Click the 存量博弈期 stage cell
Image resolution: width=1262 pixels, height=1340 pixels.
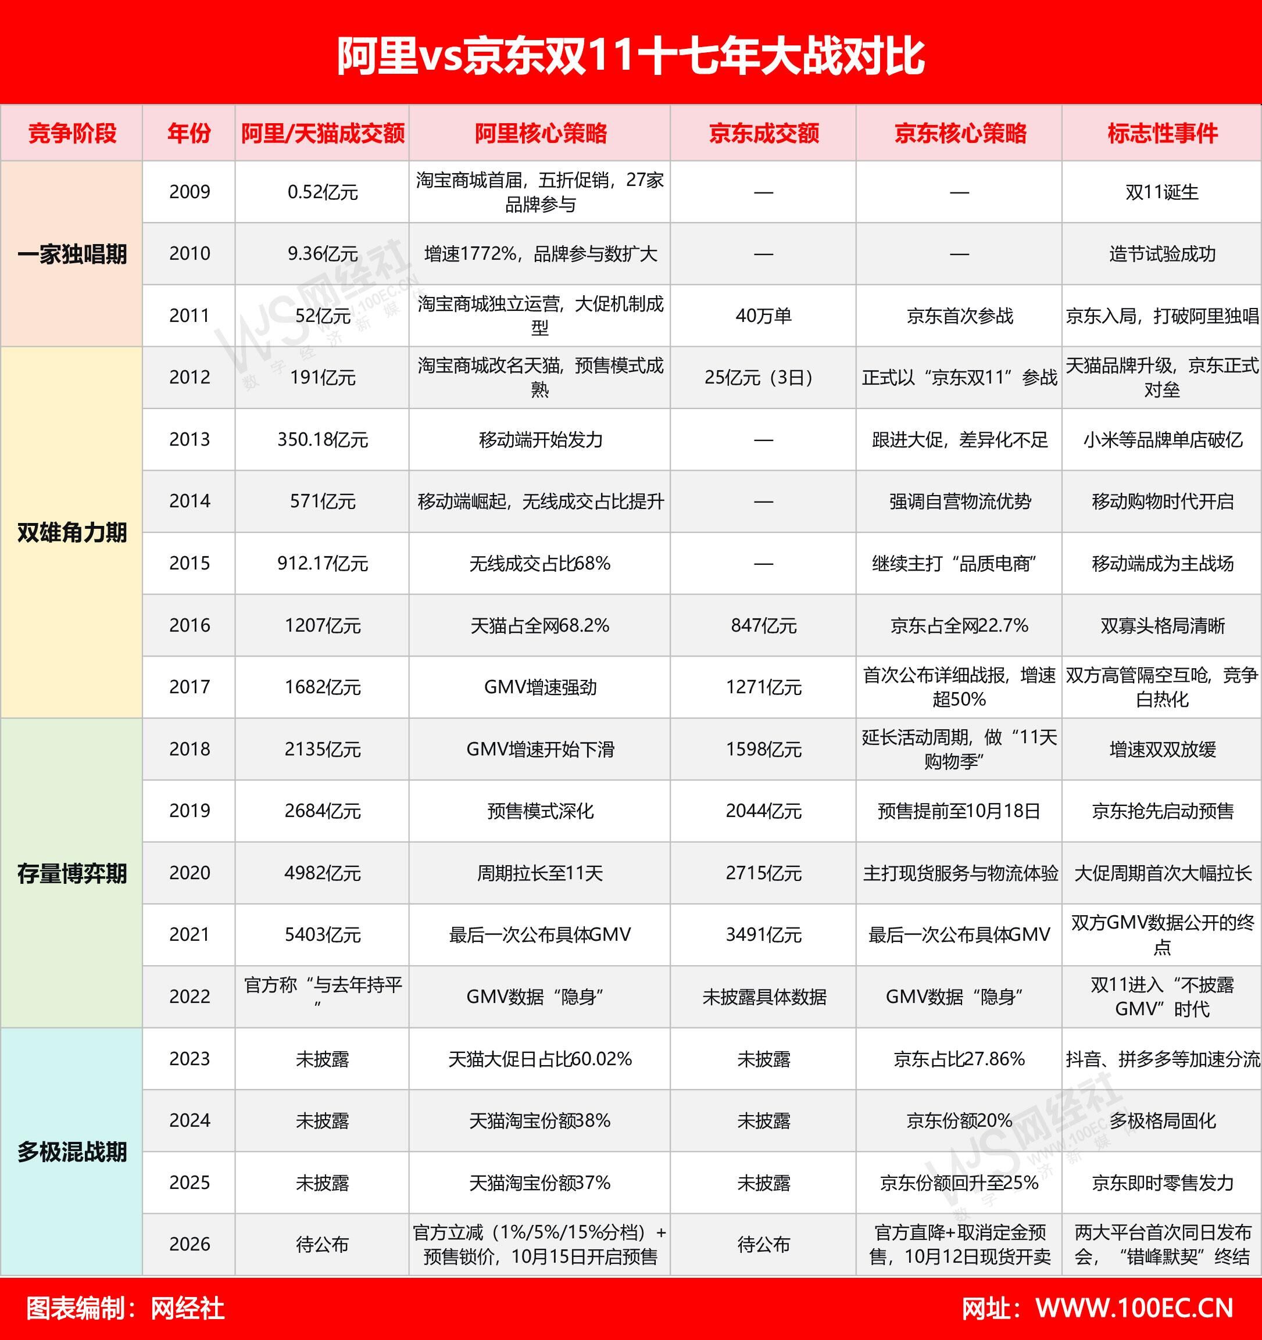(x=71, y=873)
